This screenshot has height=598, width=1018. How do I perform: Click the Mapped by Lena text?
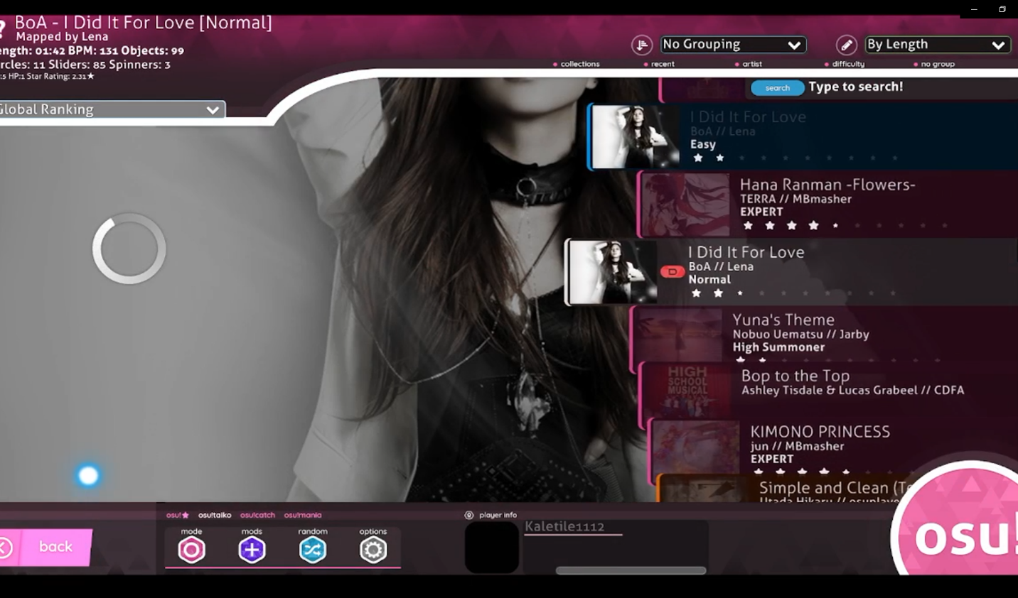coord(63,36)
